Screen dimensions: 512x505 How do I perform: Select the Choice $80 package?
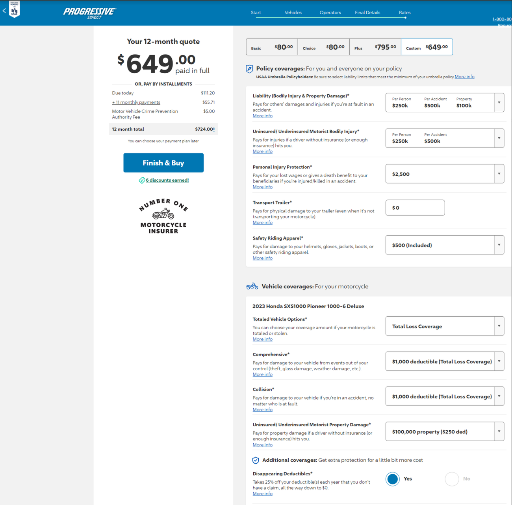(324, 47)
